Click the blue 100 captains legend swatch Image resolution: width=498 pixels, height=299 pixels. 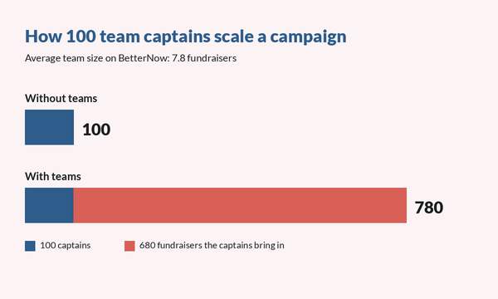point(30,246)
